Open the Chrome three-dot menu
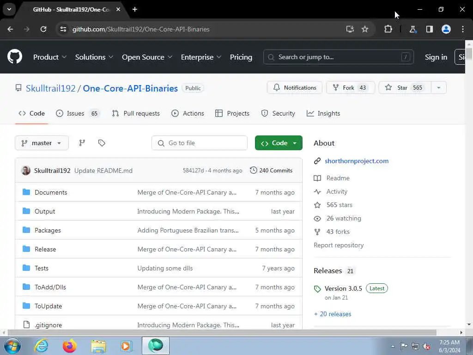 pyautogui.click(x=463, y=29)
